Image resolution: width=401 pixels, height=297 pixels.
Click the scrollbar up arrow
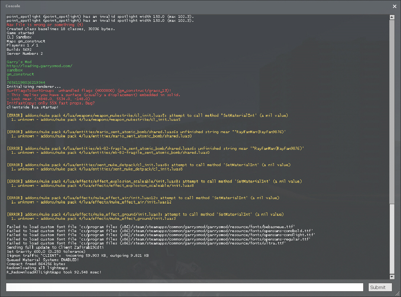pos(392,17)
